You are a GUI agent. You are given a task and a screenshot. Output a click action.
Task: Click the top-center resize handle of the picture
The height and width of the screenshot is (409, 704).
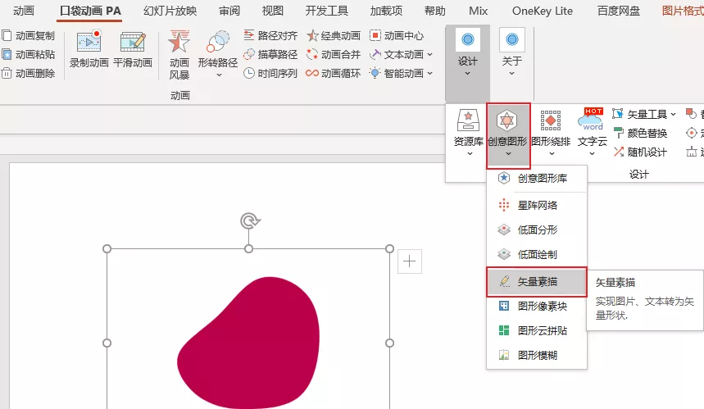point(248,248)
